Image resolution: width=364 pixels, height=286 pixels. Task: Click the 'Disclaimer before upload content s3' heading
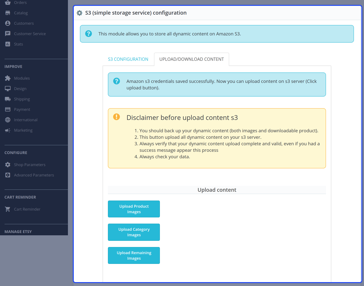[182, 117]
